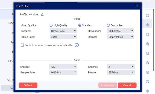The height and width of the screenshot is (94, 155).
Task: Open the HEVC/H.265 video encoder dropdown
Action: point(63,31)
